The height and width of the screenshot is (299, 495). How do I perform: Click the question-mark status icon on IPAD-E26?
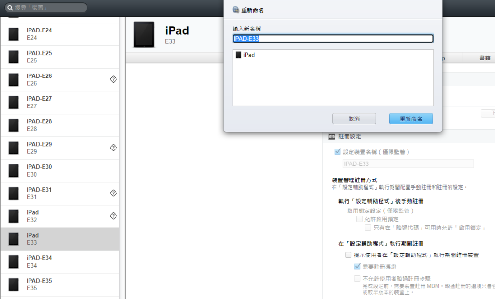point(113,79)
